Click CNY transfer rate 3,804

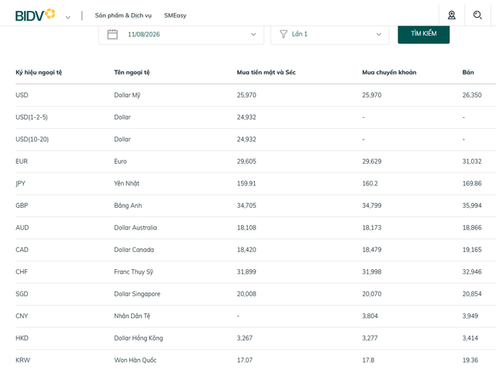tap(370, 316)
